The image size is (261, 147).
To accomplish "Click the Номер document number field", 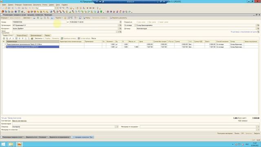I will [x=40, y=22].
